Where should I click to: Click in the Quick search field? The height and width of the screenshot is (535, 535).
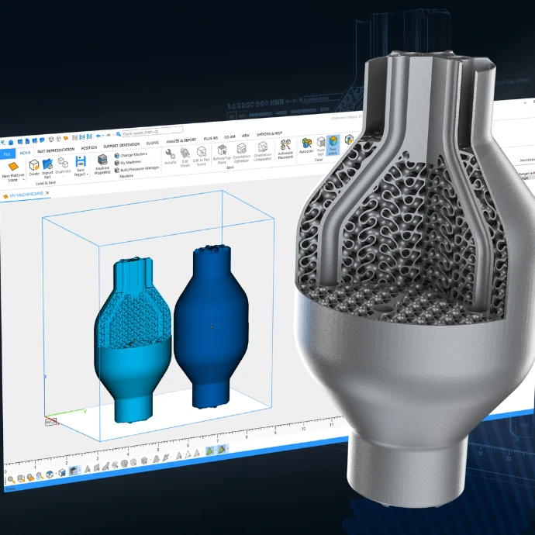click(x=152, y=132)
